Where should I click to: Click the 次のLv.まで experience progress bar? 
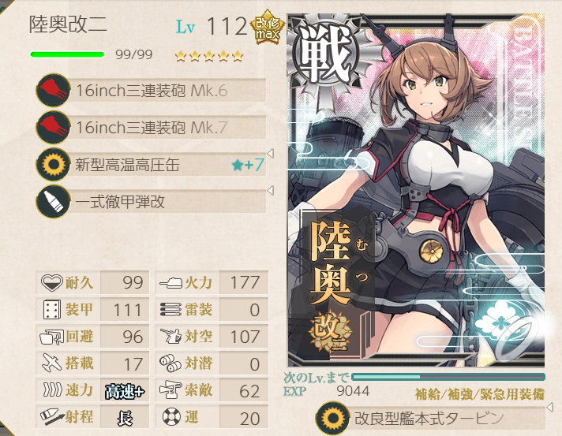point(448,377)
